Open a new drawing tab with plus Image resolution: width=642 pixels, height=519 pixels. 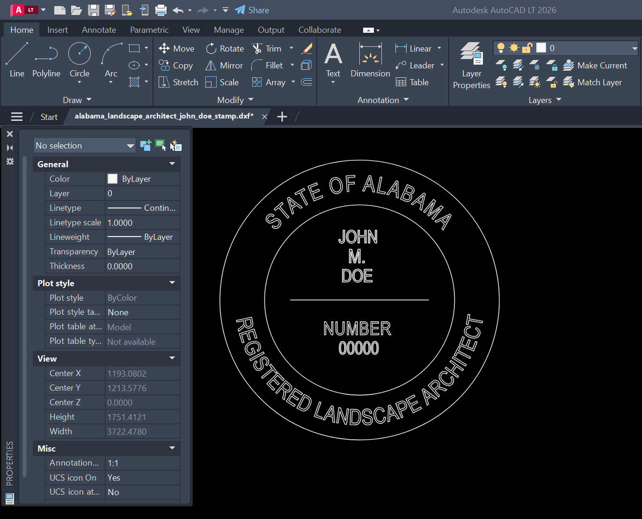(x=282, y=117)
